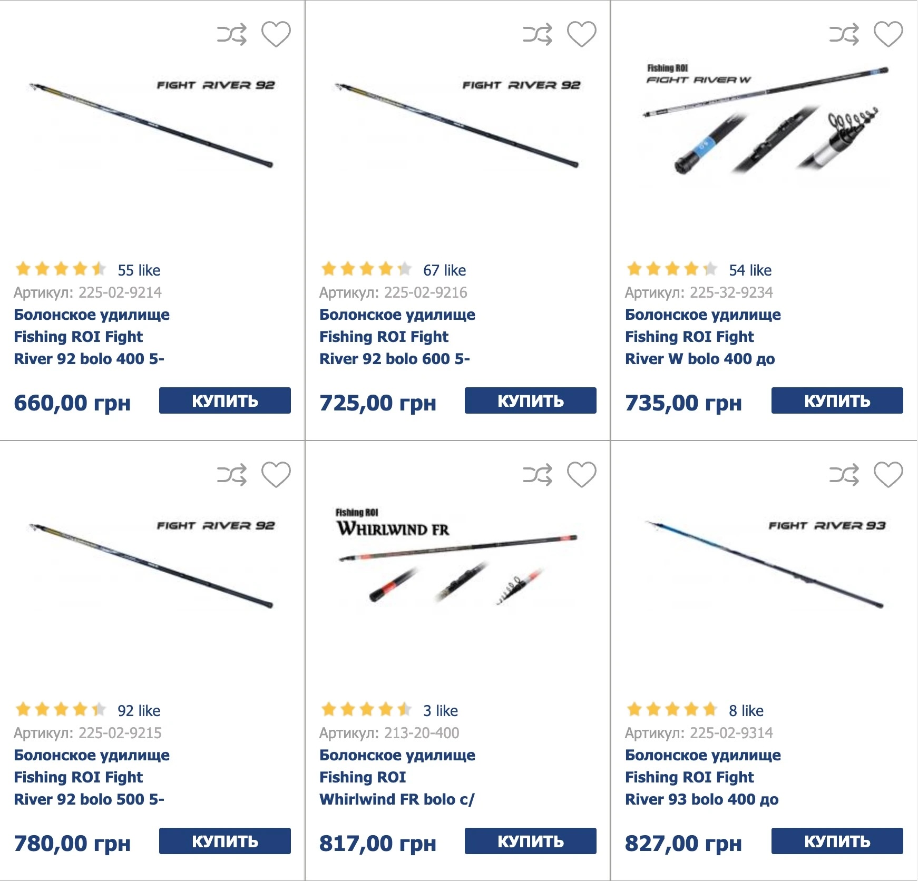Buy the rod priced 660,00 грн
The image size is (918, 881).
coord(225,400)
